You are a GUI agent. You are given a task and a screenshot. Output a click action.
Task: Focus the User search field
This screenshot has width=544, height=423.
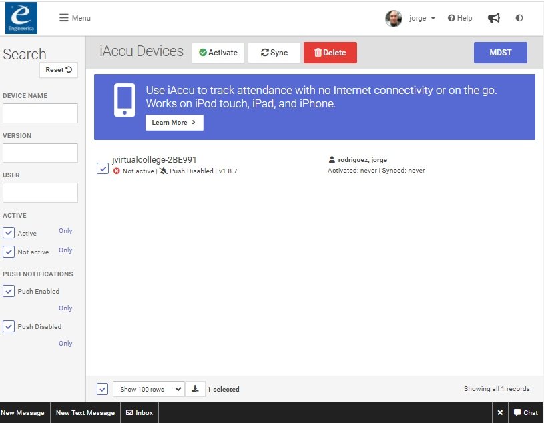[40, 193]
